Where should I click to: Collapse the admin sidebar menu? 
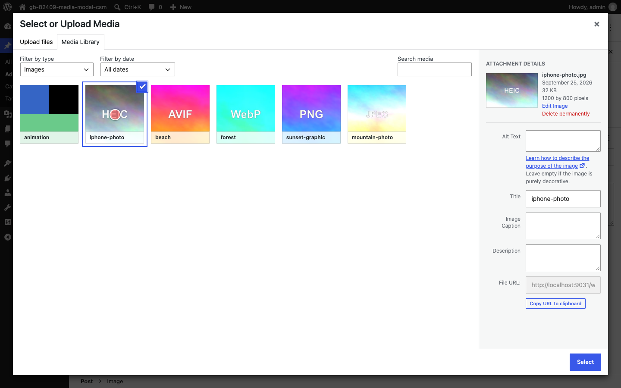click(x=7, y=237)
